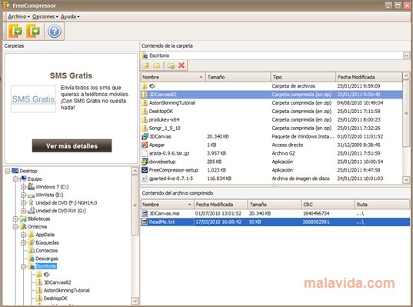Screen dimensions: 413x307
Task: Click the folder tree vertical scrollbar thumb
Action: click(x=135, y=205)
